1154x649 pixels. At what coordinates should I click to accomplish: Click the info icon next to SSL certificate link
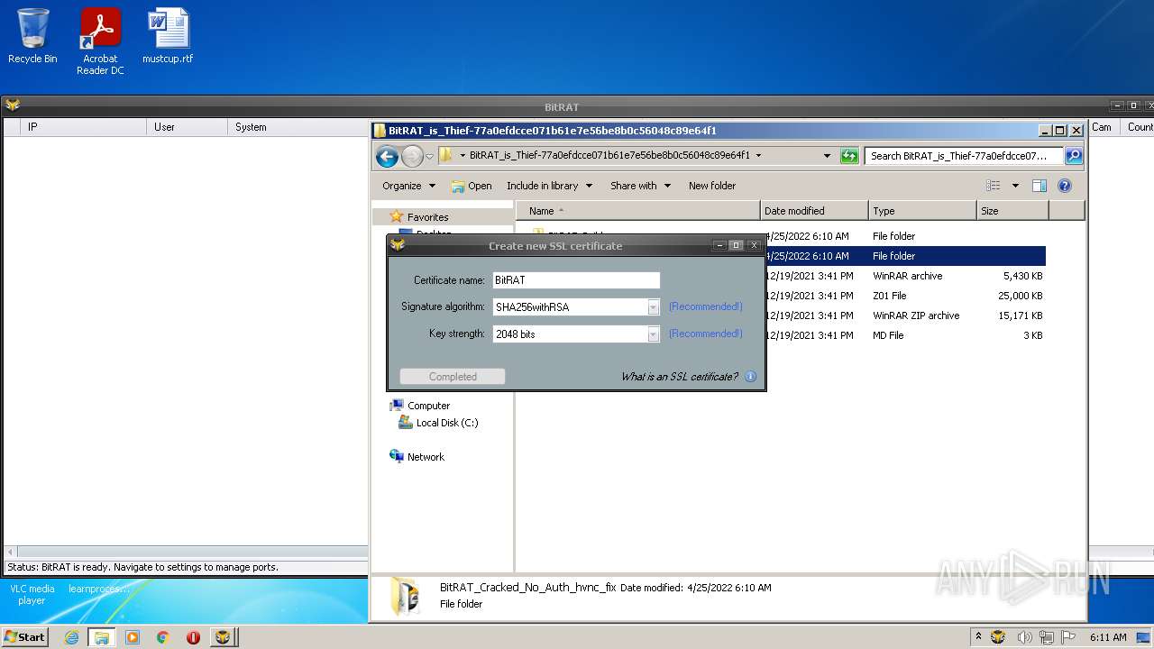point(751,377)
